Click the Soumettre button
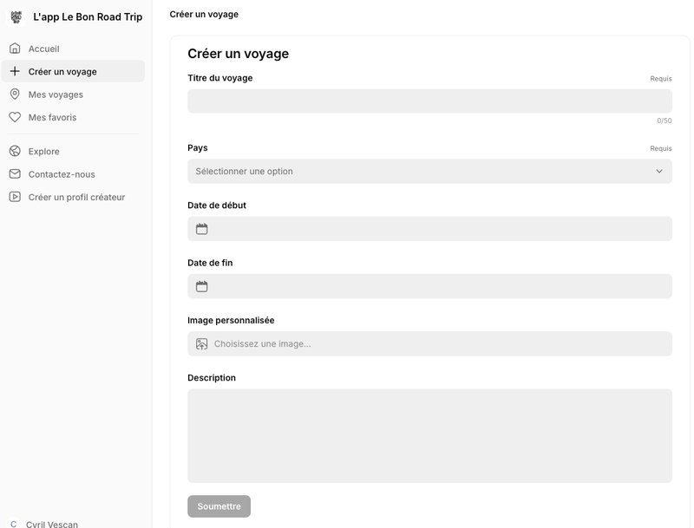 (219, 506)
